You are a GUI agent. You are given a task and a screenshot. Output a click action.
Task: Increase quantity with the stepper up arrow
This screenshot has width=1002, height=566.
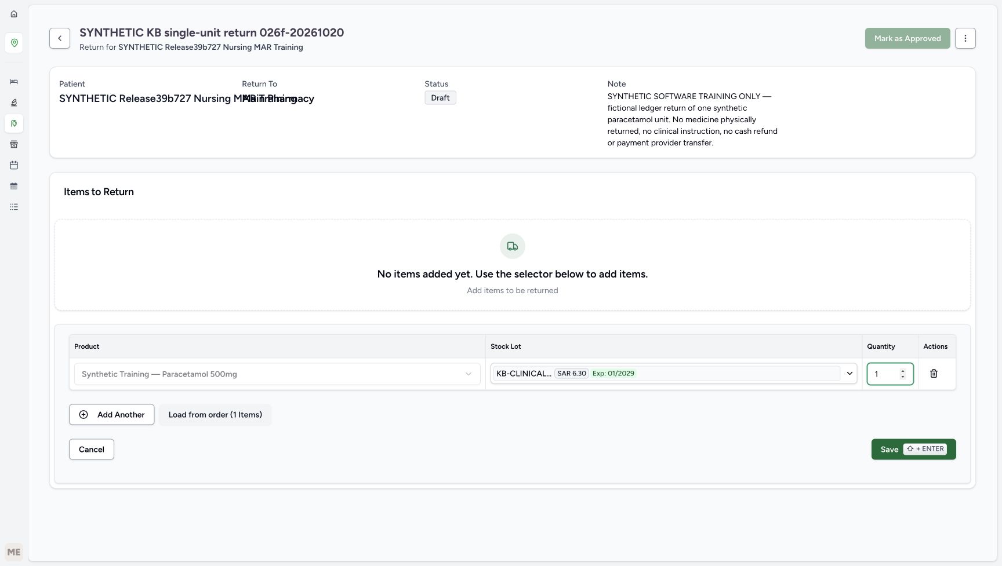[903, 371]
